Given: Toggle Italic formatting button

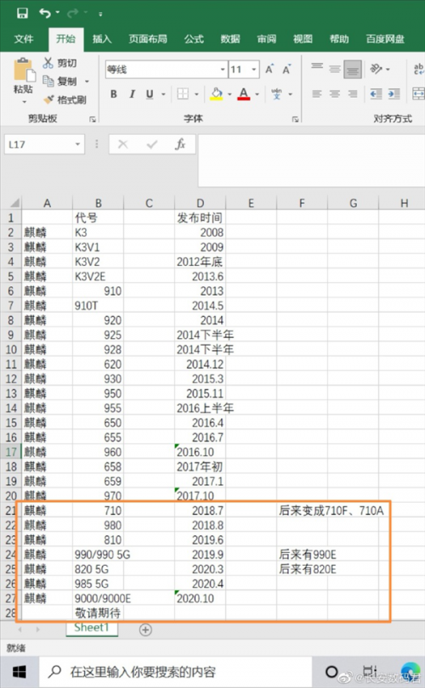Looking at the screenshot, I should coord(132,94).
